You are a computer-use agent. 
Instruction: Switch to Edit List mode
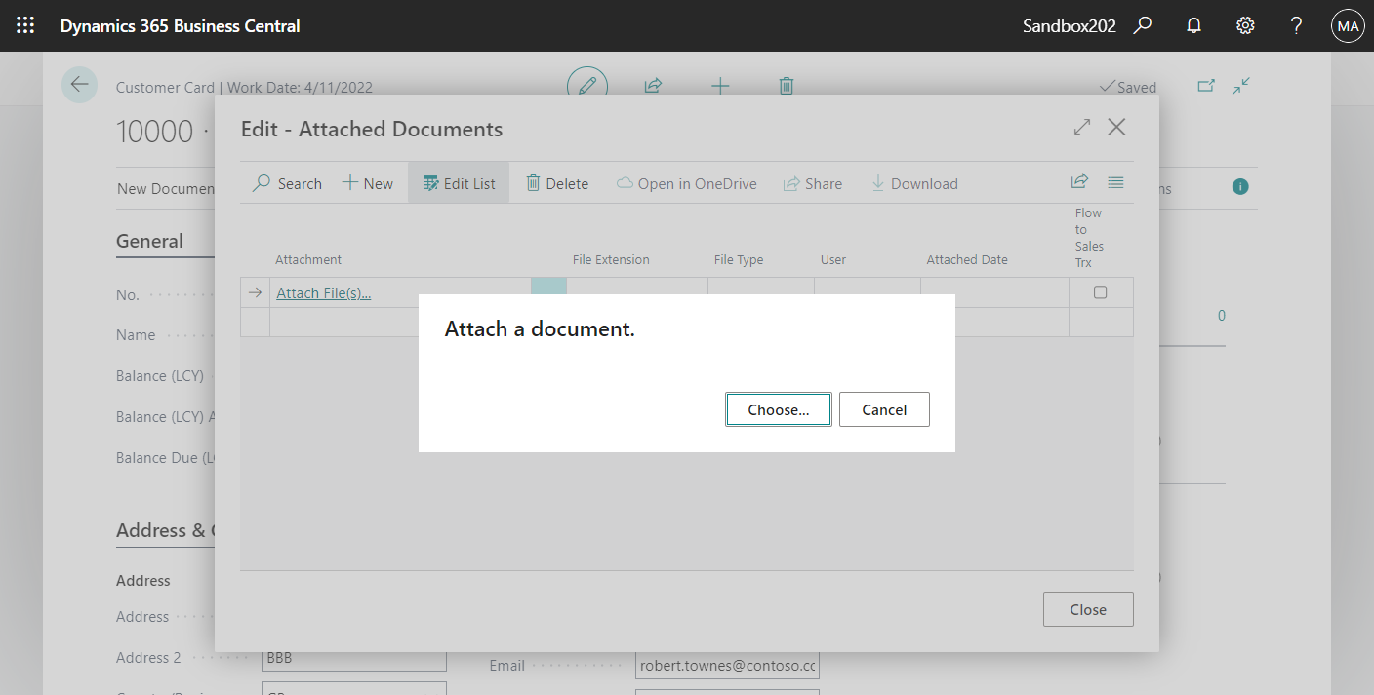[459, 183]
